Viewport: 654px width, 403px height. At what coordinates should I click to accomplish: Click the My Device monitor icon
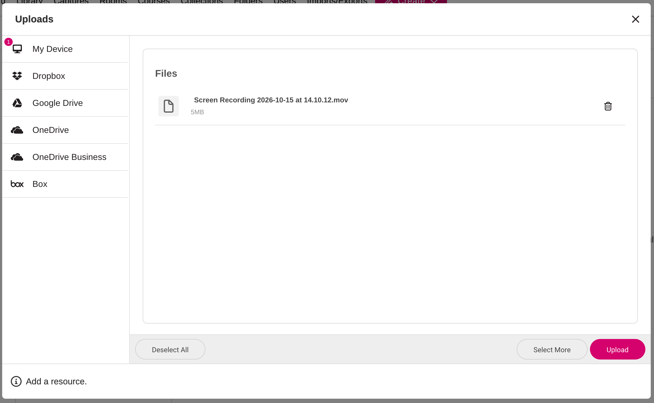[17, 49]
